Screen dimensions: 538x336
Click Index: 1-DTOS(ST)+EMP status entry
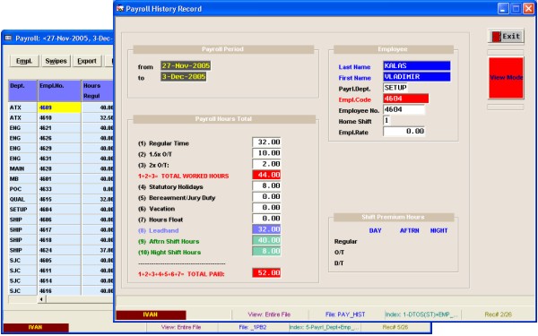421,314
